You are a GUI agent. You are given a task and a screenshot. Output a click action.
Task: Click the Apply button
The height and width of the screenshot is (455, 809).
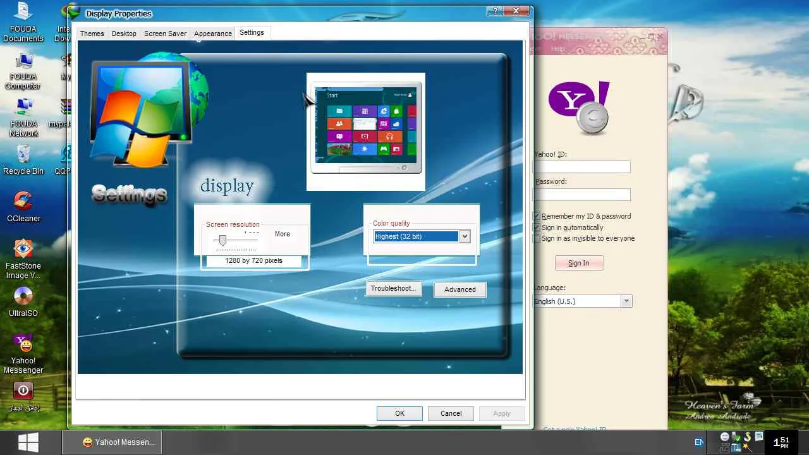click(x=502, y=413)
